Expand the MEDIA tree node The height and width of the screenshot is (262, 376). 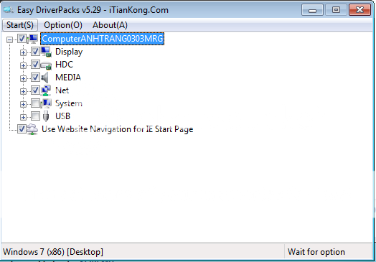(x=23, y=78)
